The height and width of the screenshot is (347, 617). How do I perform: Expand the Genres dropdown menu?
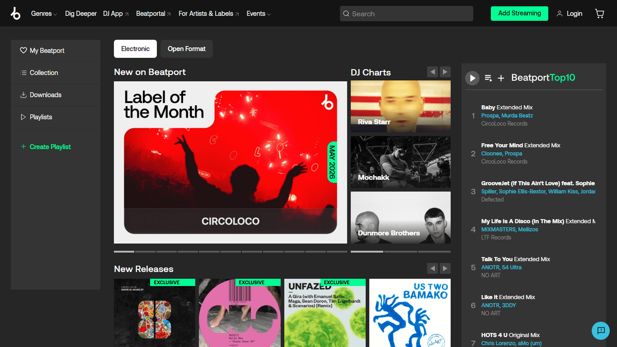coord(44,14)
